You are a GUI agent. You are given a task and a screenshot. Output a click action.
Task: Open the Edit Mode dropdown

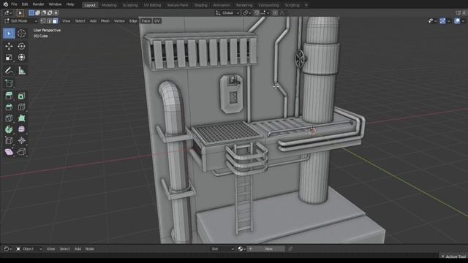tap(20, 21)
